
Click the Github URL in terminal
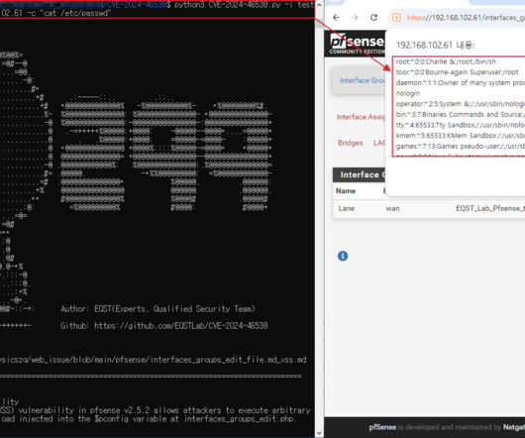click(x=181, y=325)
